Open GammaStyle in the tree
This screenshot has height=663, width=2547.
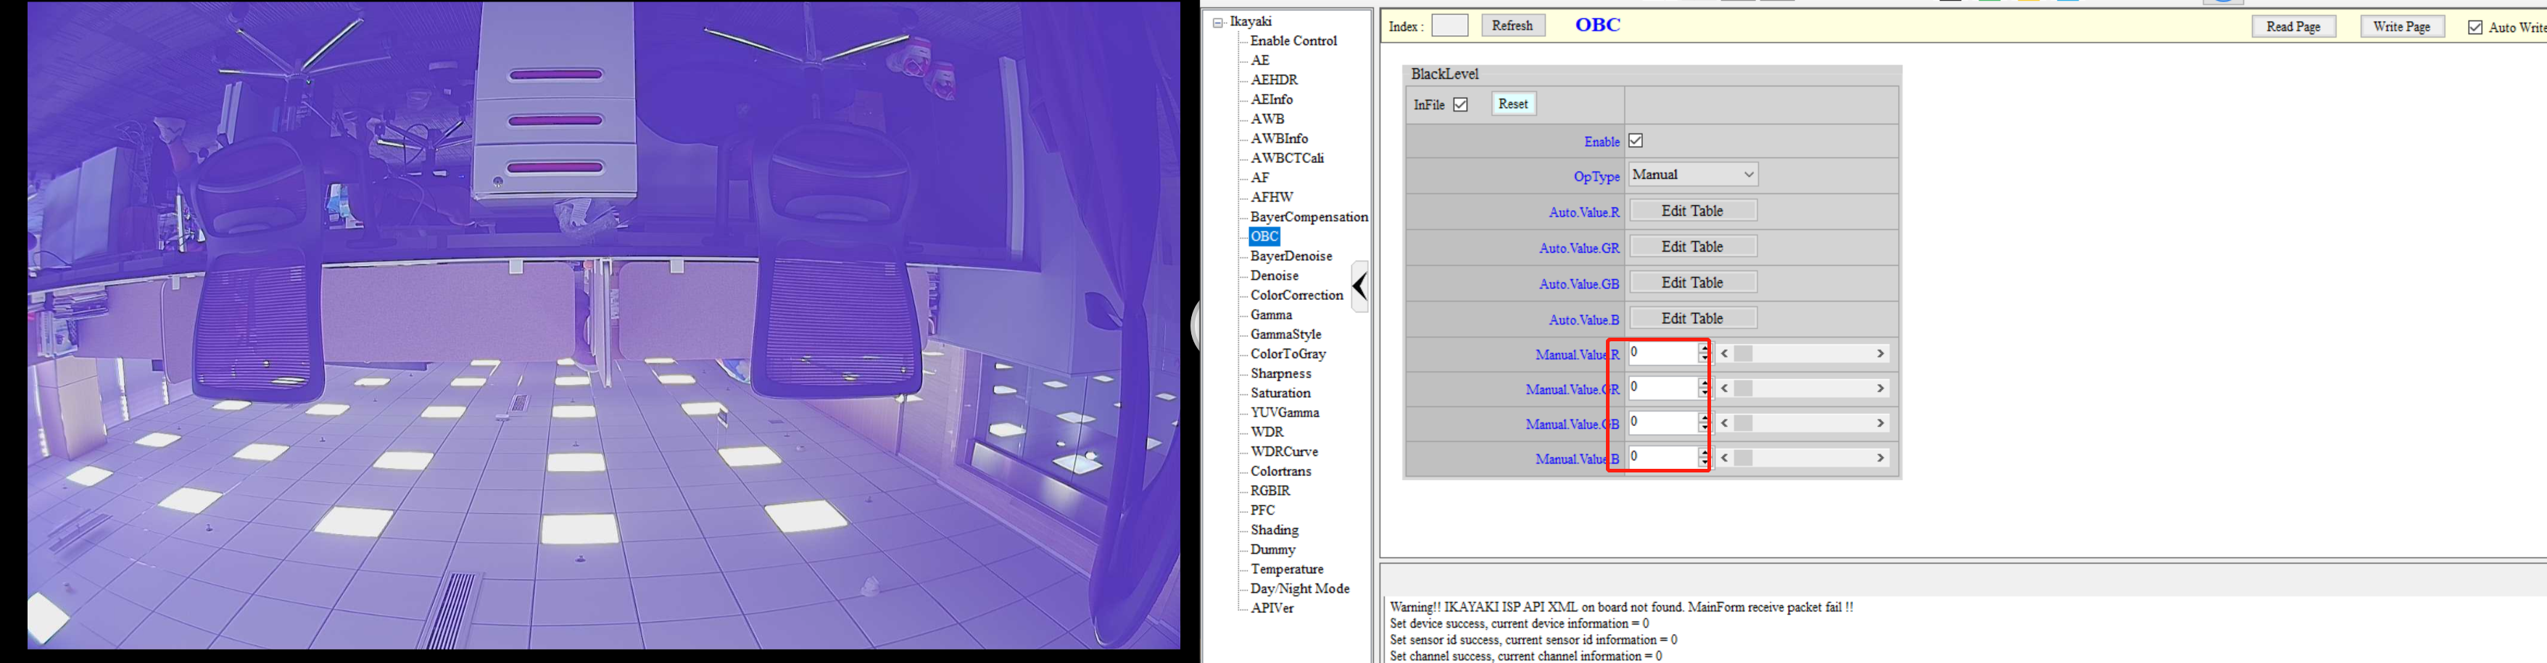[x=1285, y=334]
